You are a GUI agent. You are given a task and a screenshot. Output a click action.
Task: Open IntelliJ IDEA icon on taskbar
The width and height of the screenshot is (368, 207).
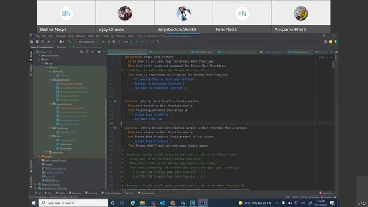click(x=202, y=203)
